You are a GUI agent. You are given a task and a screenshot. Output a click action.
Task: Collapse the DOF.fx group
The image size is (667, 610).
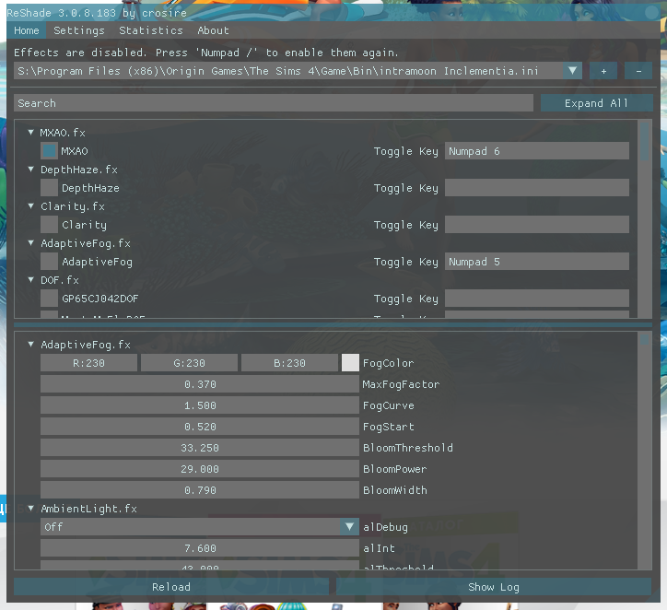(x=30, y=280)
